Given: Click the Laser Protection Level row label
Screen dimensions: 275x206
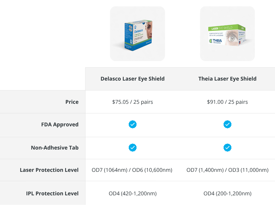Looking at the screenshot, I should pos(49,170).
